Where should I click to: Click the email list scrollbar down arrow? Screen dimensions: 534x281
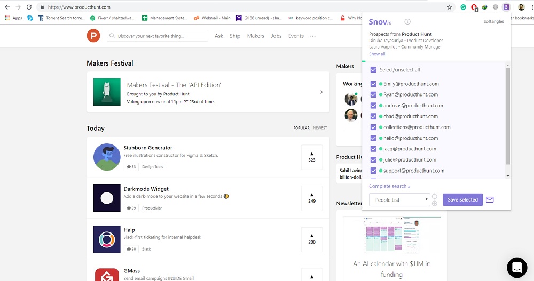pos(507,176)
